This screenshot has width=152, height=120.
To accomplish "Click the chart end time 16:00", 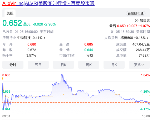I will coord(146,116).
